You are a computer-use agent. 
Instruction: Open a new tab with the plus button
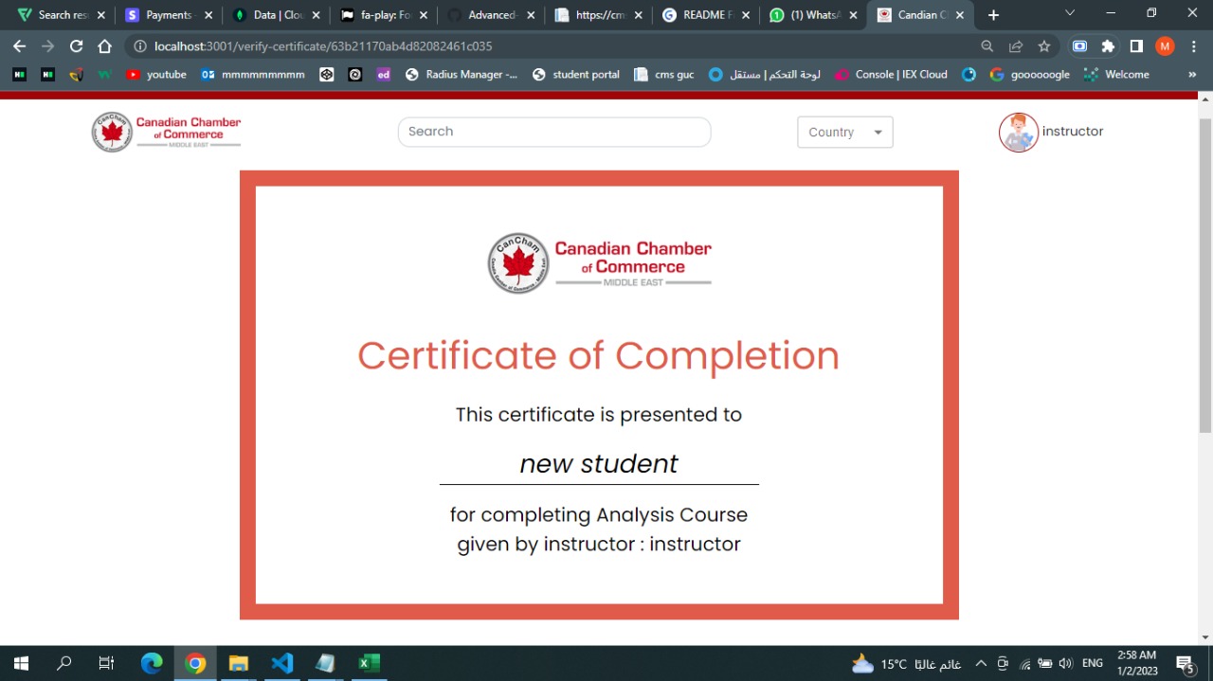(x=993, y=15)
